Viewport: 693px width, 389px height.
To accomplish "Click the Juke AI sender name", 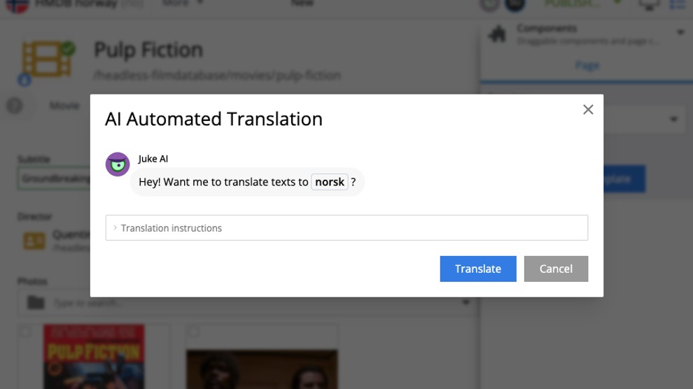I will click(x=153, y=159).
